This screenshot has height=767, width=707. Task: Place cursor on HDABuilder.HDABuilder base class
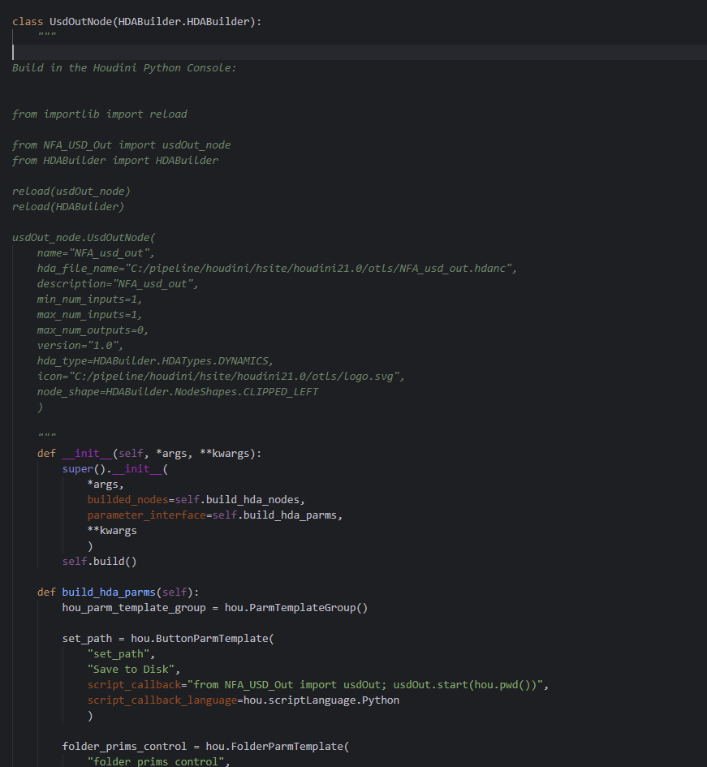[x=183, y=22]
